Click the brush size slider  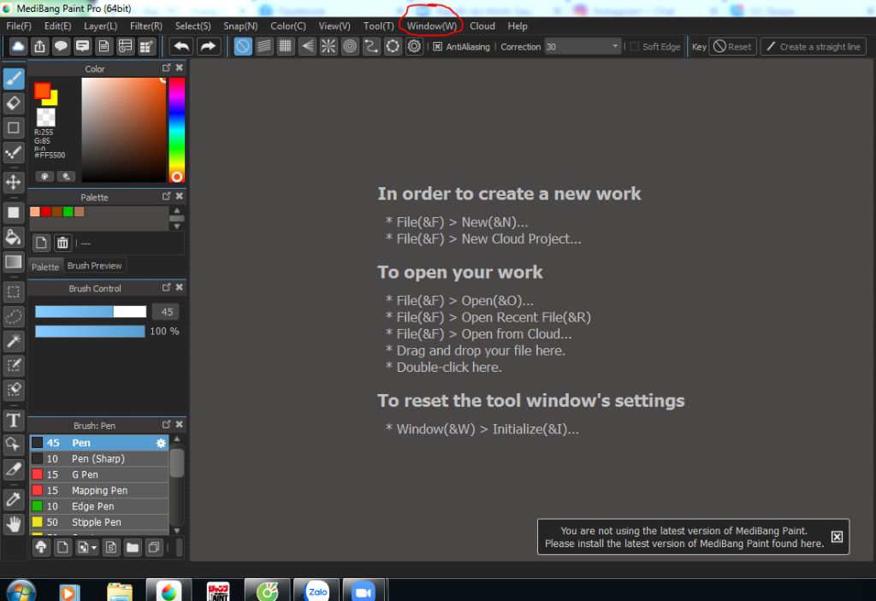tap(91, 312)
